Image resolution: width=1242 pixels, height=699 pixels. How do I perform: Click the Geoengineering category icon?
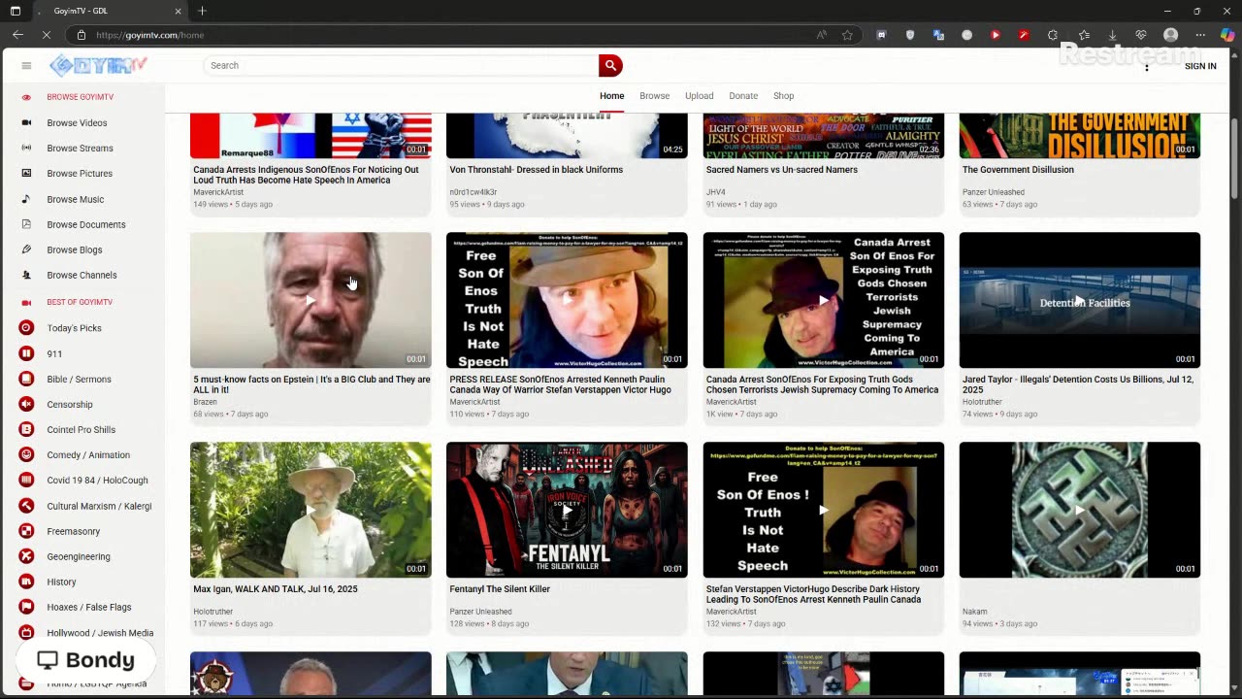click(x=26, y=556)
